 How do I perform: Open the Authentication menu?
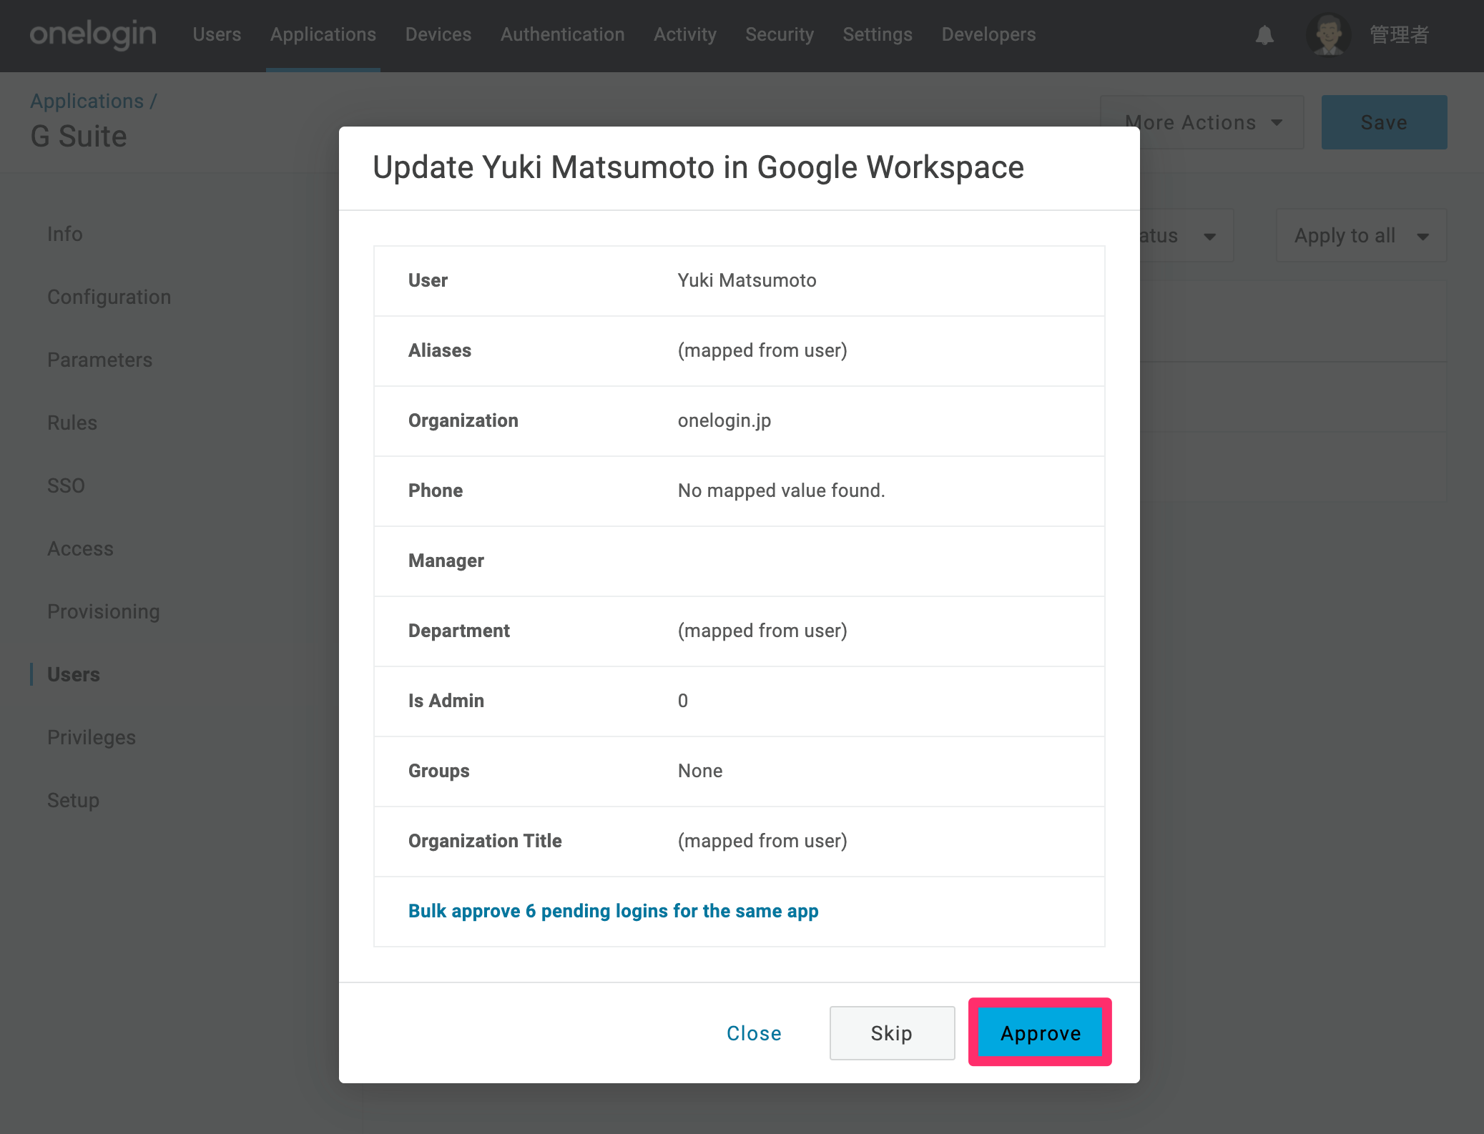point(563,34)
